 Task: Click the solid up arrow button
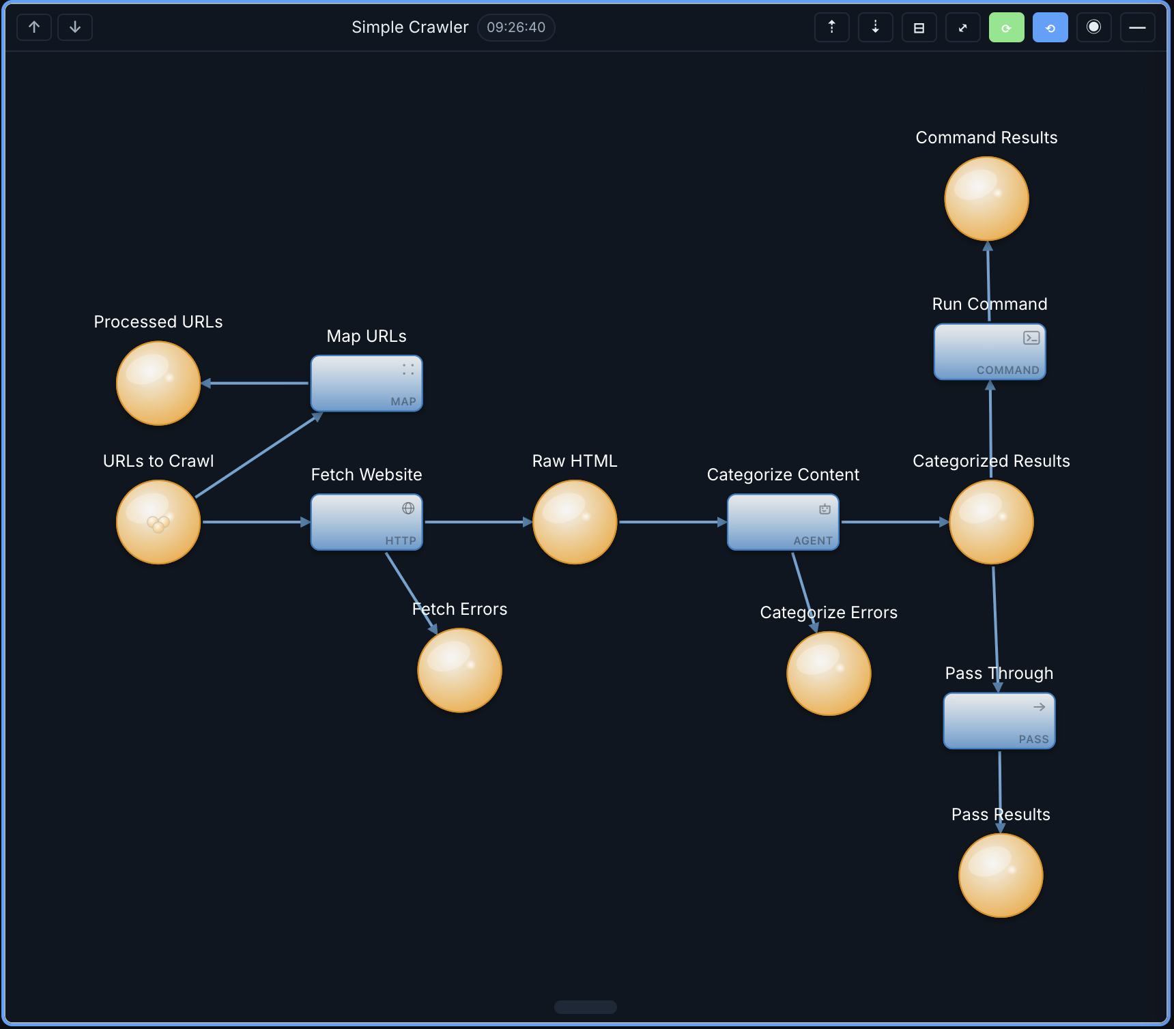tap(34, 27)
